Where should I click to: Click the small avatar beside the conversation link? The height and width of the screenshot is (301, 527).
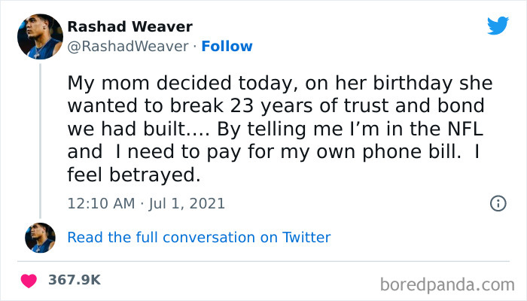point(40,238)
